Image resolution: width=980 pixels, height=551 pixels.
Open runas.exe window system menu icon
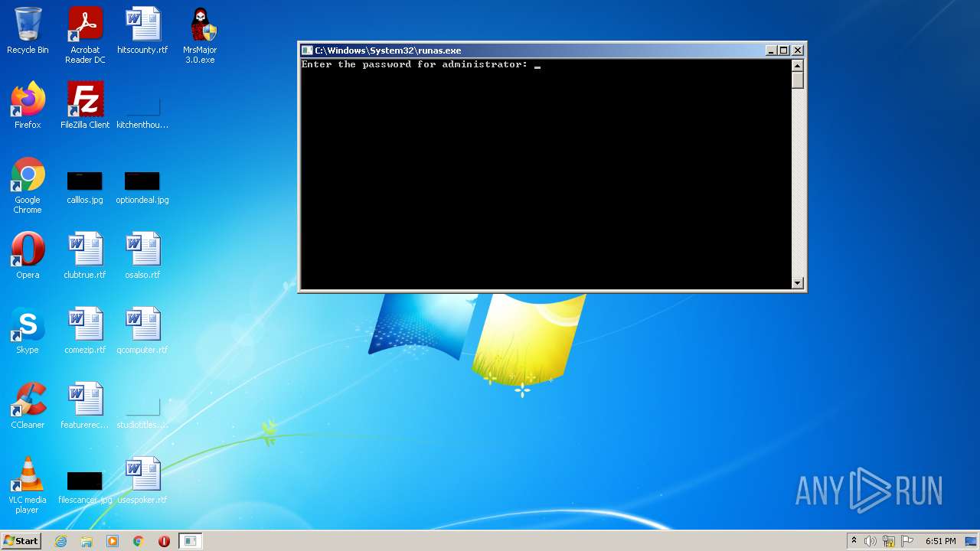(307, 51)
